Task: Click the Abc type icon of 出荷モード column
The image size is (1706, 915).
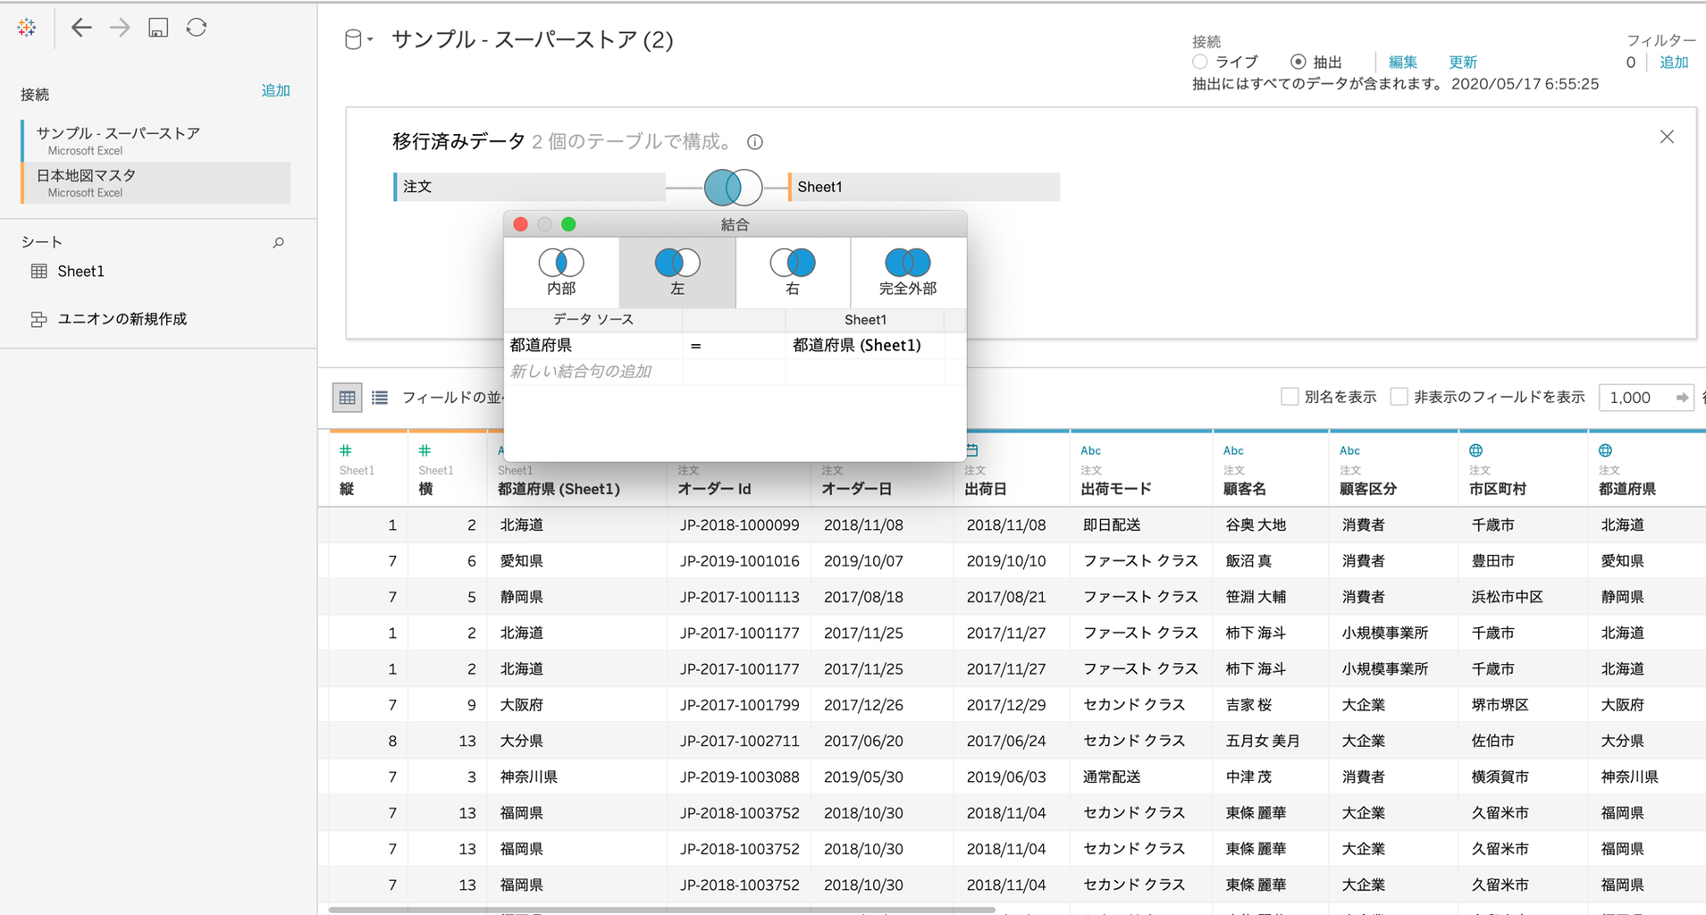Action: [x=1090, y=450]
